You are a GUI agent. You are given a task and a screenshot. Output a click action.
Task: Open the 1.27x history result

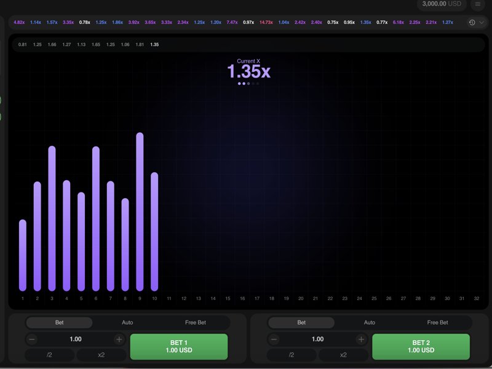[x=448, y=22]
